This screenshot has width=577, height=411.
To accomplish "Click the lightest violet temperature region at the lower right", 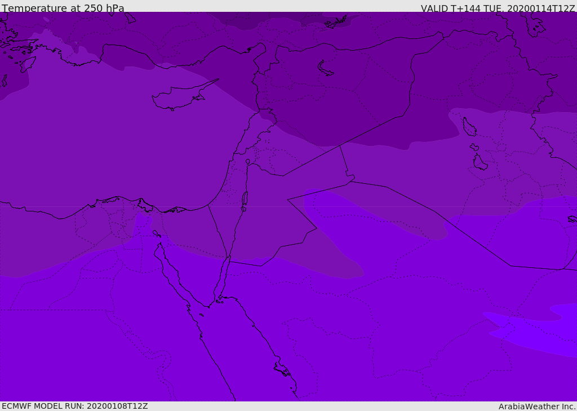I will point(538,330).
